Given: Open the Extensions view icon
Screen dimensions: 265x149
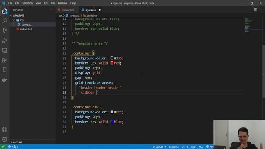Looking at the screenshot, I should click(x=5, y=60).
